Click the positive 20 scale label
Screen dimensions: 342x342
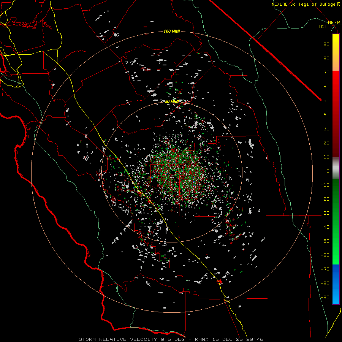[326, 142]
